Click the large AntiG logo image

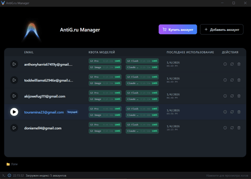point(32,31)
